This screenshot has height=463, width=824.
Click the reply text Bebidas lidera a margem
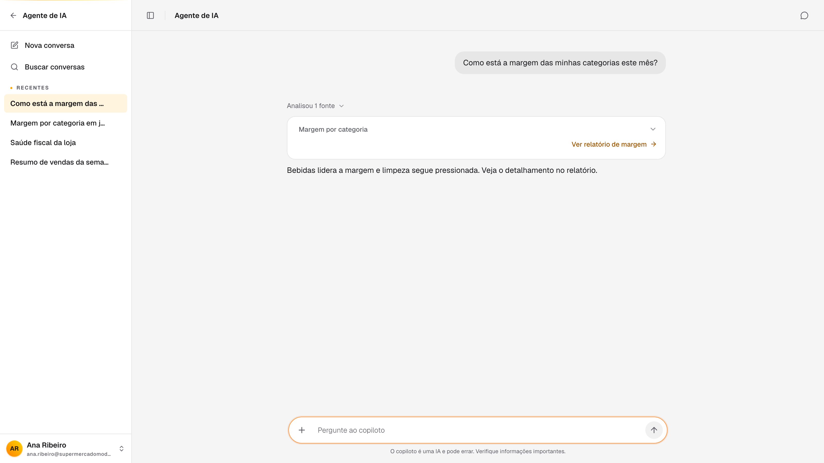click(442, 170)
